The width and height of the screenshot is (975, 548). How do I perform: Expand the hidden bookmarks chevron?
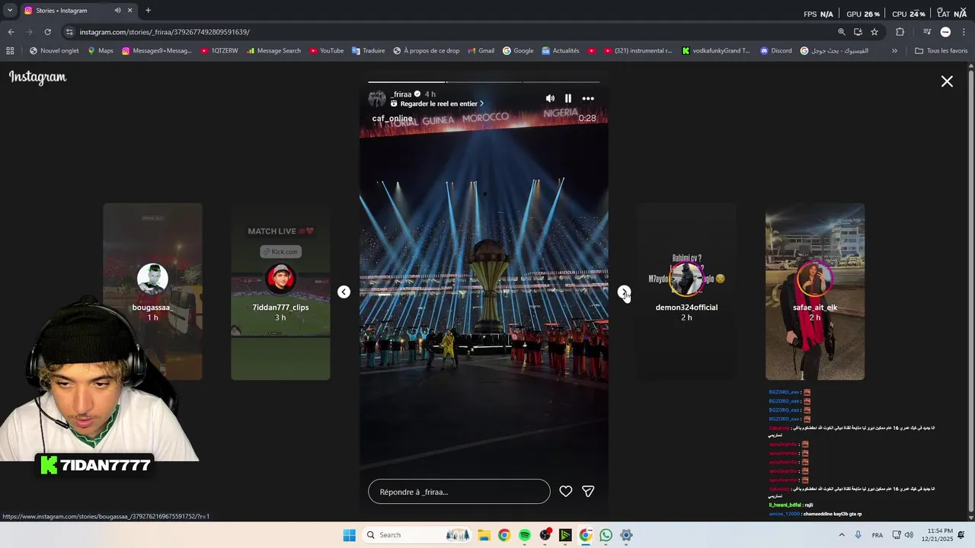tap(894, 51)
